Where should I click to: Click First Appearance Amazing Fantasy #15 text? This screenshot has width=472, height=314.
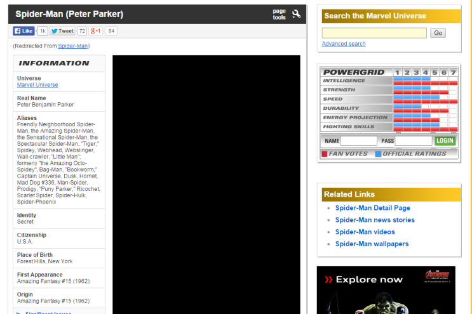(x=53, y=281)
